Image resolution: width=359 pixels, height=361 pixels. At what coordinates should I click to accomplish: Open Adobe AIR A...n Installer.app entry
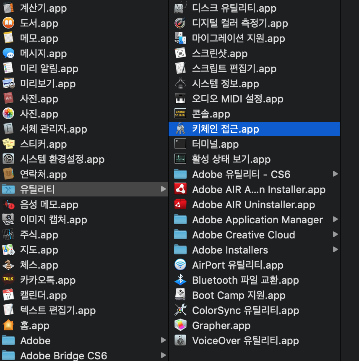(x=254, y=189)
